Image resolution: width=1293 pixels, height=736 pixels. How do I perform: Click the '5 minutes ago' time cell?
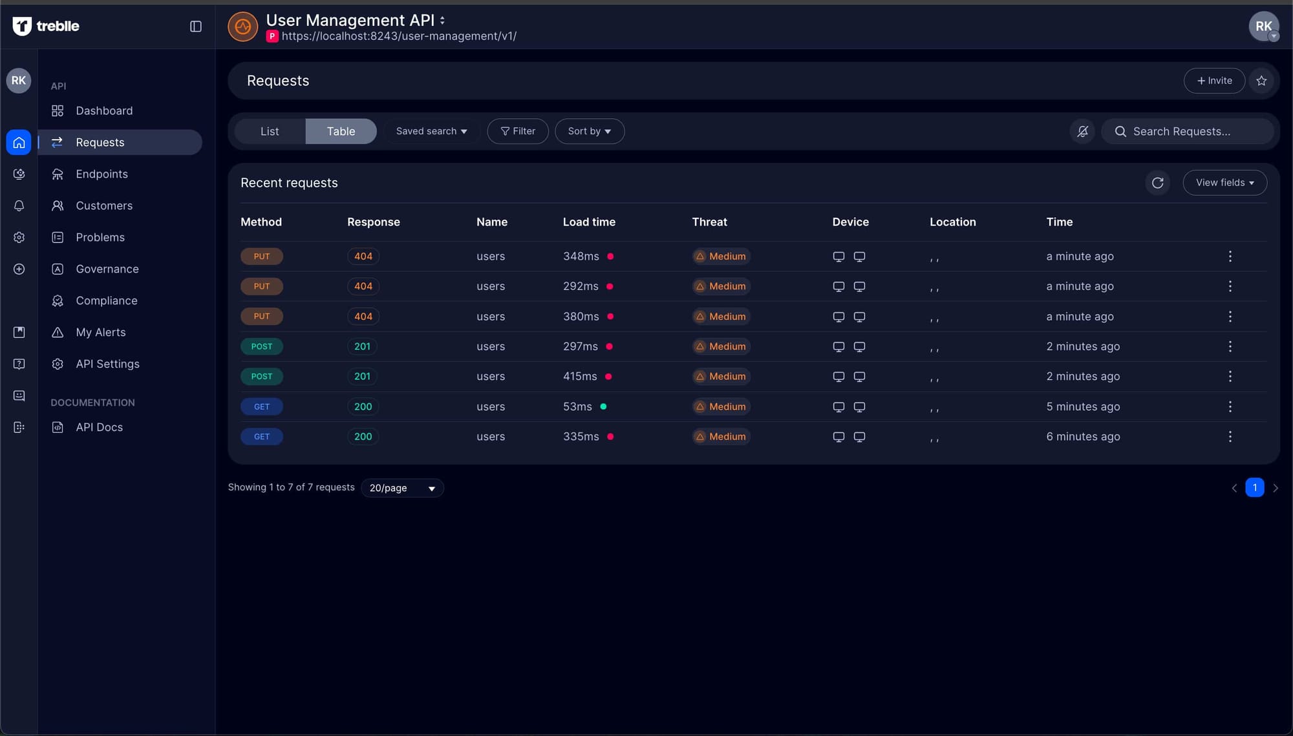coord(1083,406)
